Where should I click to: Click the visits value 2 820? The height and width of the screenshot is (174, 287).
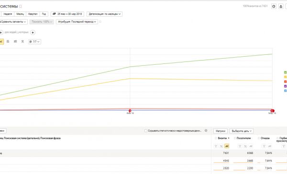[226, 168]
